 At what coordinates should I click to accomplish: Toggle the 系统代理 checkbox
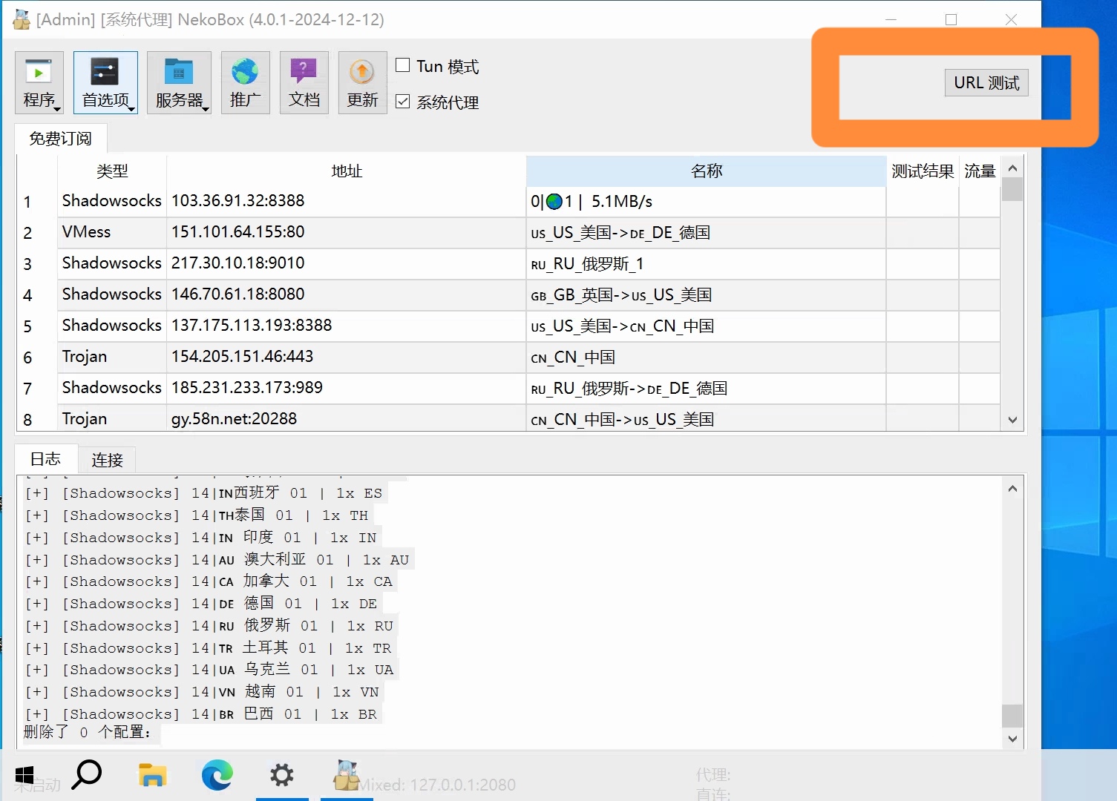click(403, 101)
